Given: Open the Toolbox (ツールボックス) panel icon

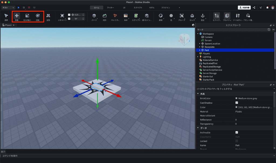Looking at the screenshot, I should coord(237,16).
